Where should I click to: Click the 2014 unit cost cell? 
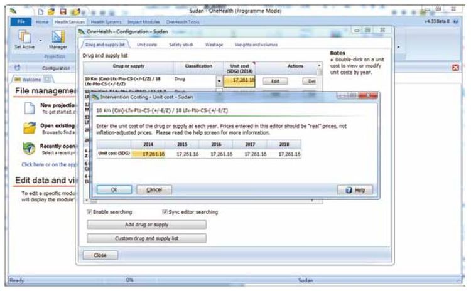[x=148, y=154]
